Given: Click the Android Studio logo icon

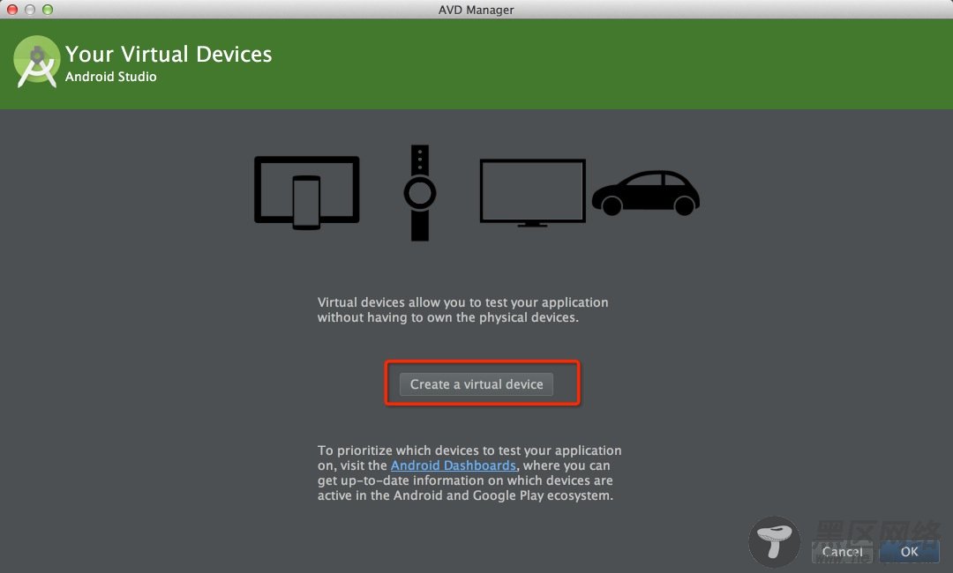Looking at the screenshot, I should 36,62.
